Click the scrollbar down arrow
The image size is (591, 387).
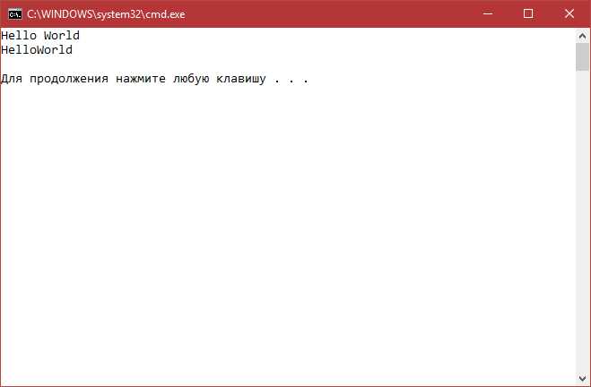(x=582, y=378)
